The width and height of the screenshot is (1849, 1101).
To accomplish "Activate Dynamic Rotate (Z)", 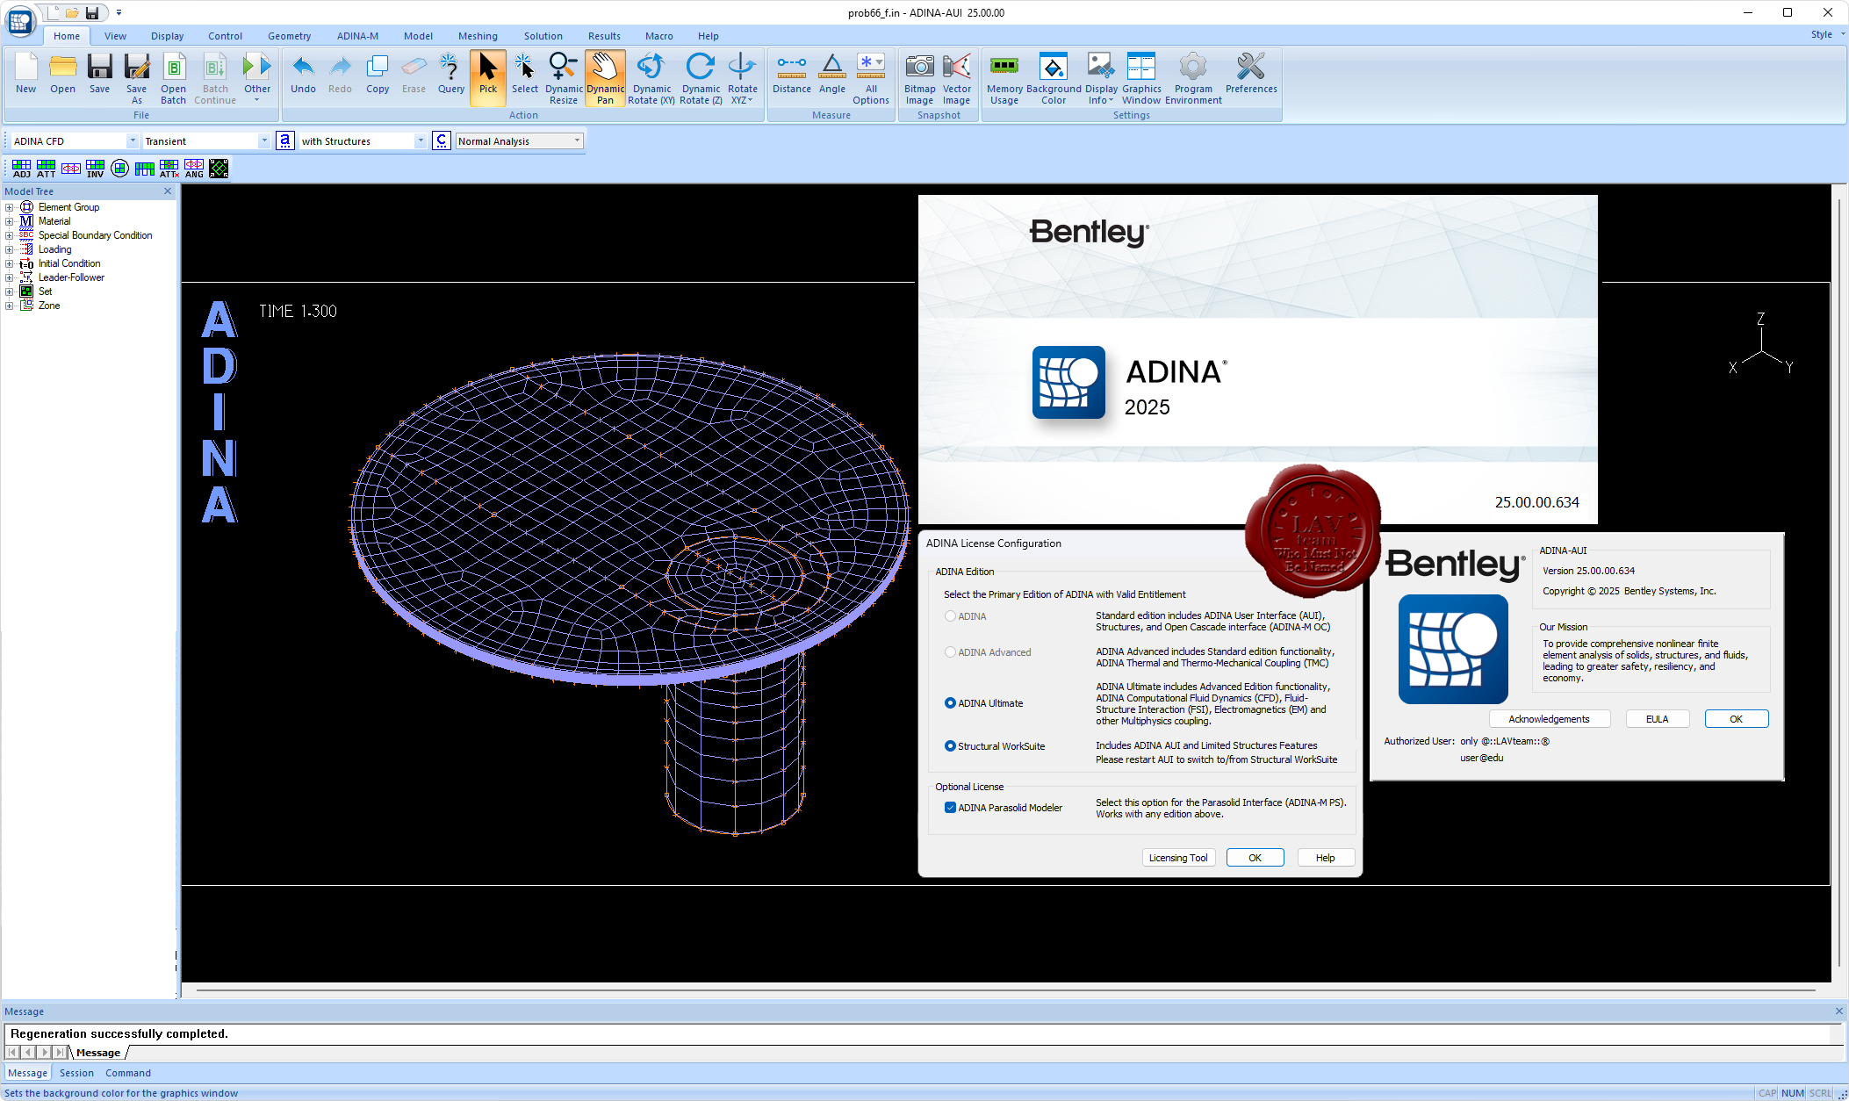I will [x=701, y=78].
